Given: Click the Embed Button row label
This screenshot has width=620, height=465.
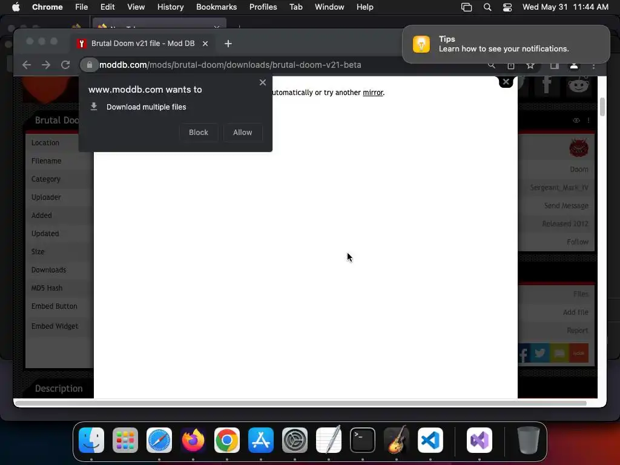Looking at the screenshot, I should tap(54, 306).
